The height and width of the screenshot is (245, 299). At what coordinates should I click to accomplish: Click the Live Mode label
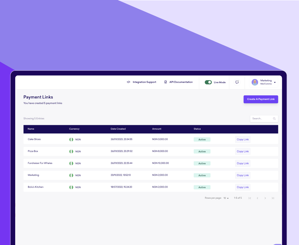220,82
